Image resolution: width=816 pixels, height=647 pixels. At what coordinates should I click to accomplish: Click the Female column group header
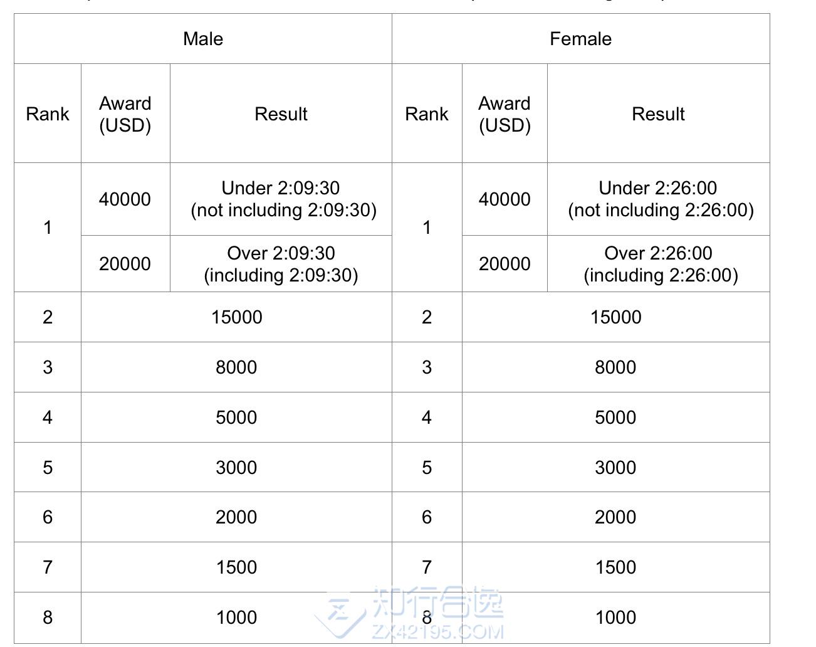580,39
